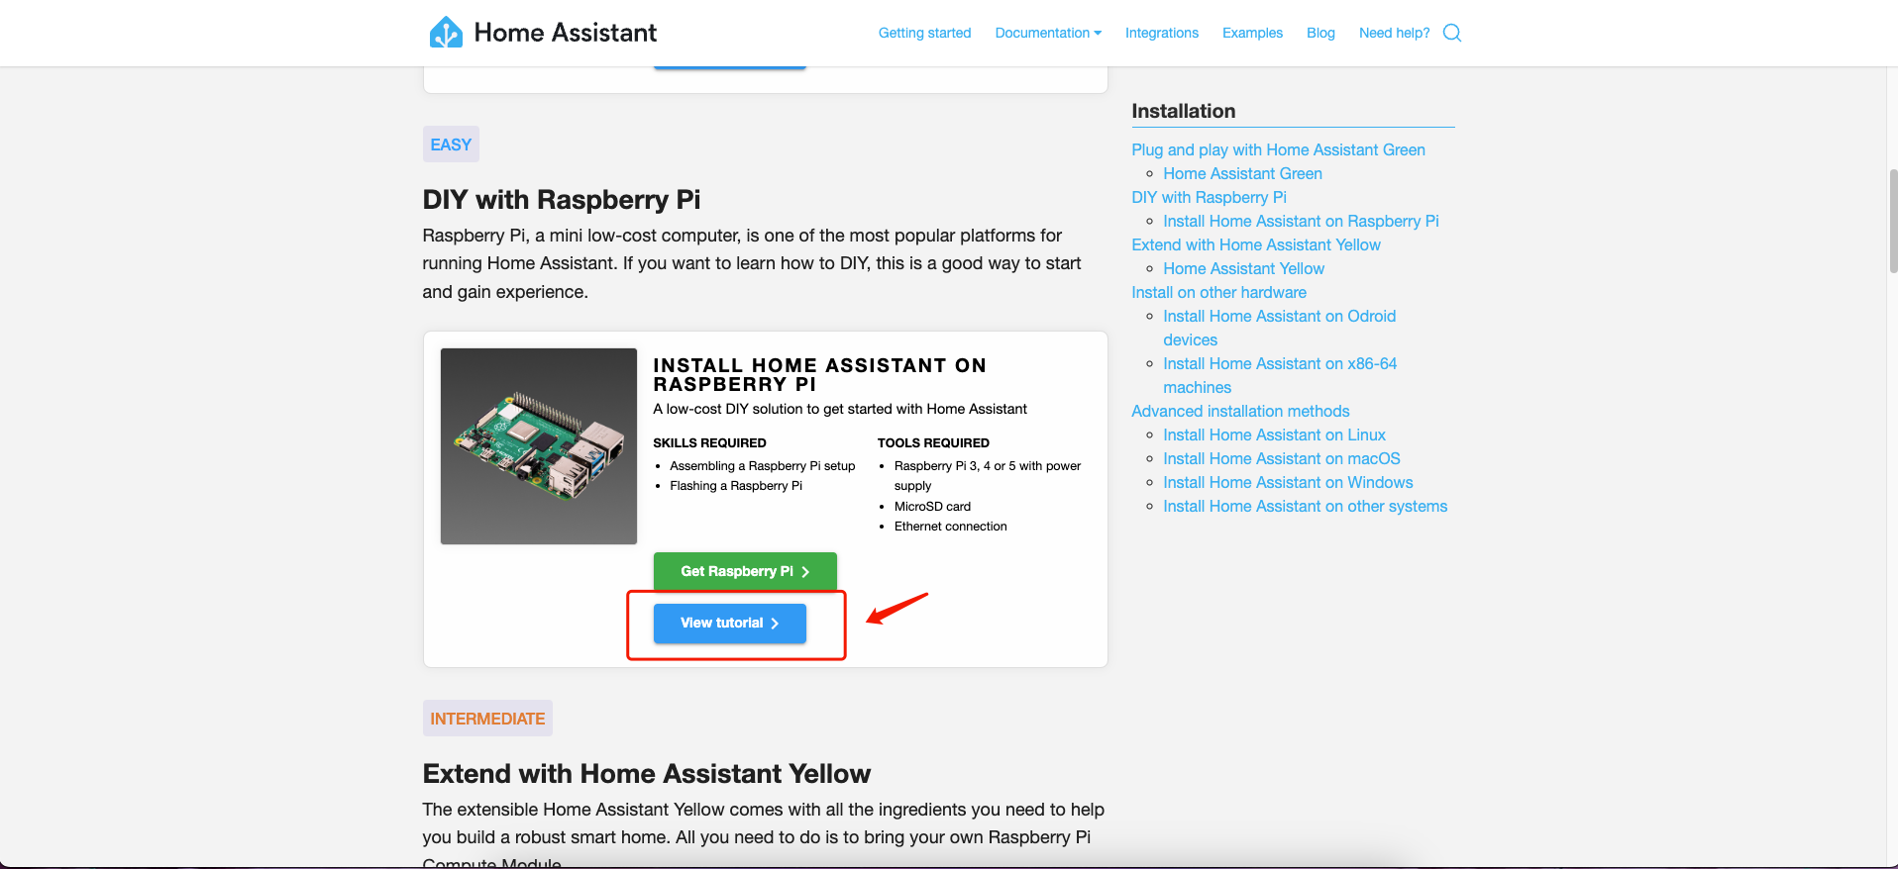Click the TOOLS REQUIRED label

pos(933,442)
